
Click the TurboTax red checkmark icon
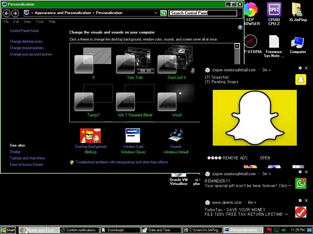[301, 212]
